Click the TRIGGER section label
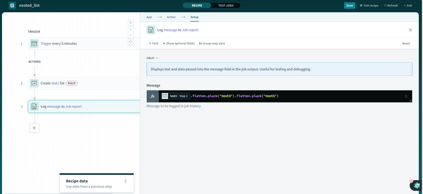The image size is (423, 194). [34, 32]
